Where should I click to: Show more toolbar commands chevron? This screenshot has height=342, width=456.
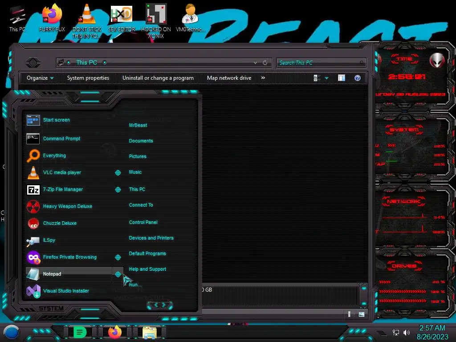pyautogui.click(x=263, y=78)
